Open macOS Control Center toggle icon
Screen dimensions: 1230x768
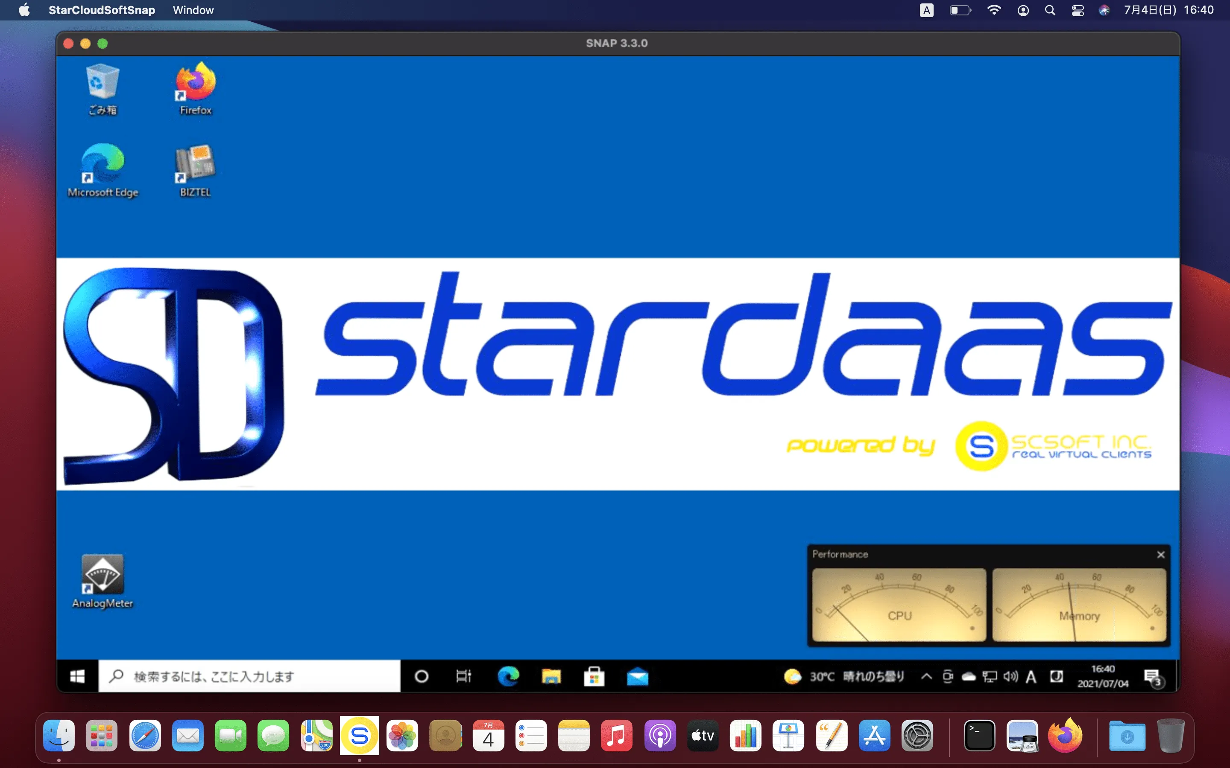pyautogui.click(x=1078, y=10)
